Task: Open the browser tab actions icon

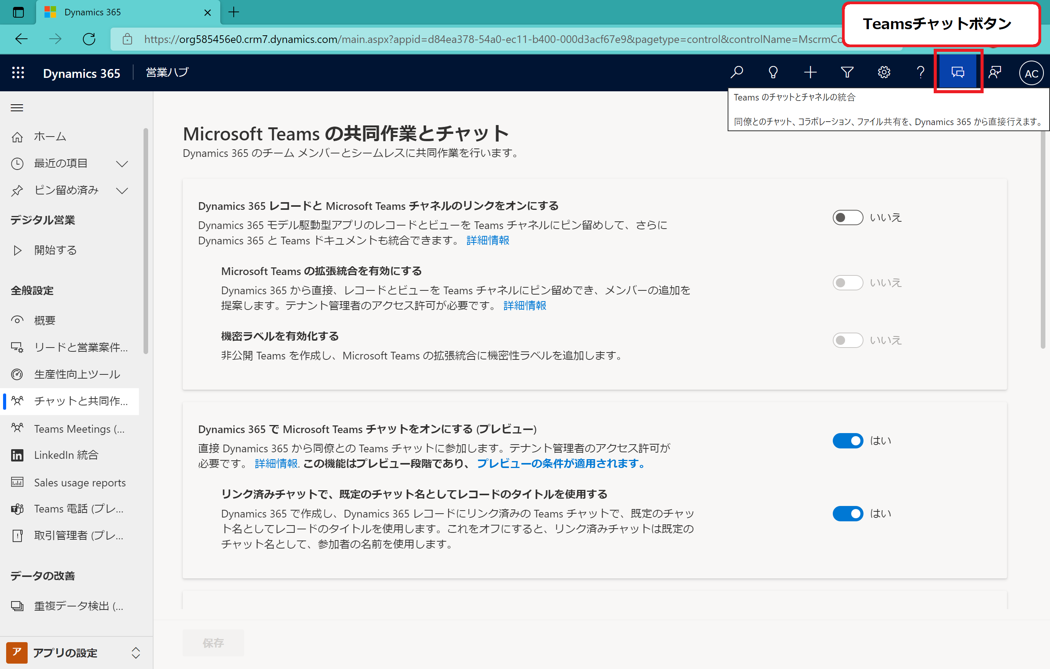Action: click(18, 12)
